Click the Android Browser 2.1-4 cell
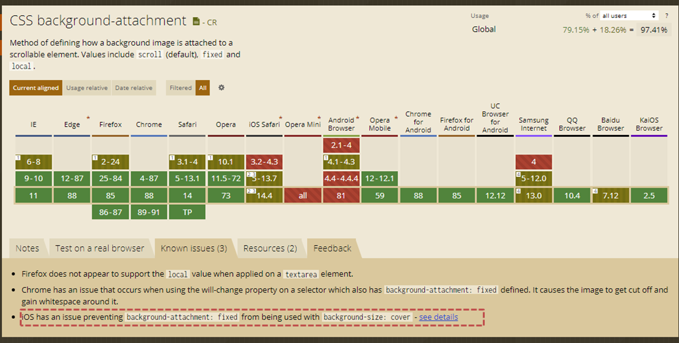 [341, 145]
